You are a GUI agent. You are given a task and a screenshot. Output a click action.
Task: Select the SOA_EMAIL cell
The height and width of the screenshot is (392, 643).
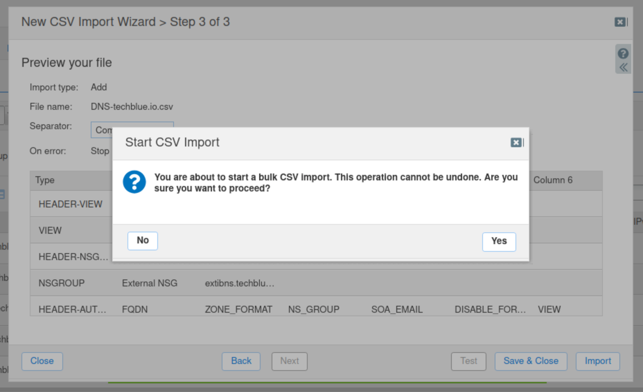pos(397,309)
